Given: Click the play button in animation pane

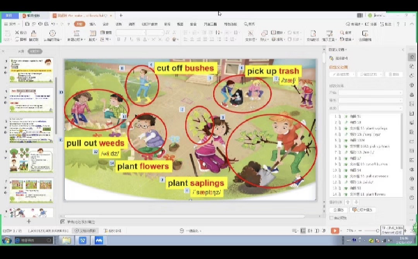Looking at the screenshot, I should pyautogui.click(x=339, y=210).
